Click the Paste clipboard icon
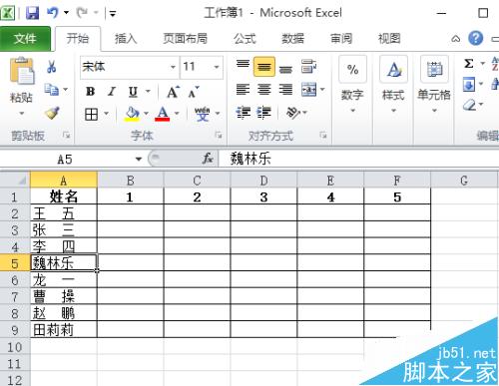The image size is (499, 386). pos(22,71)
